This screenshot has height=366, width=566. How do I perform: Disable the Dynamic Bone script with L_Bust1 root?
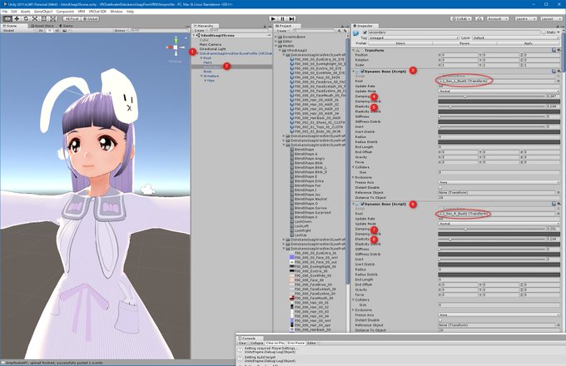362,72
